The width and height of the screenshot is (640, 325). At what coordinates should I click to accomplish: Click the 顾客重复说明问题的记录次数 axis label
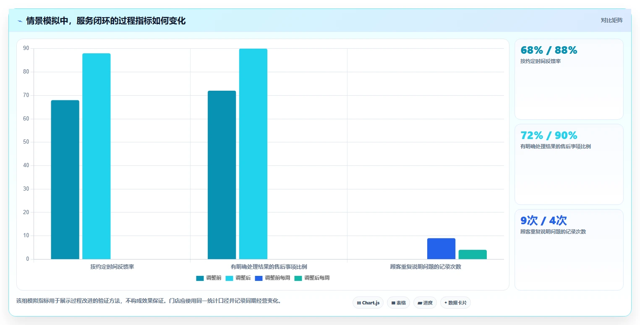pyautogui.click(x=426, y=267)
